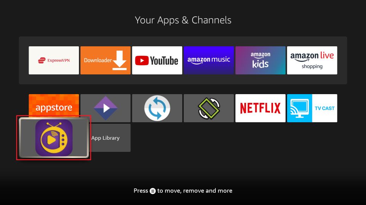Launch the Downloader app
This screenshot has width=366, height=205.
click(x=105, y=60)
